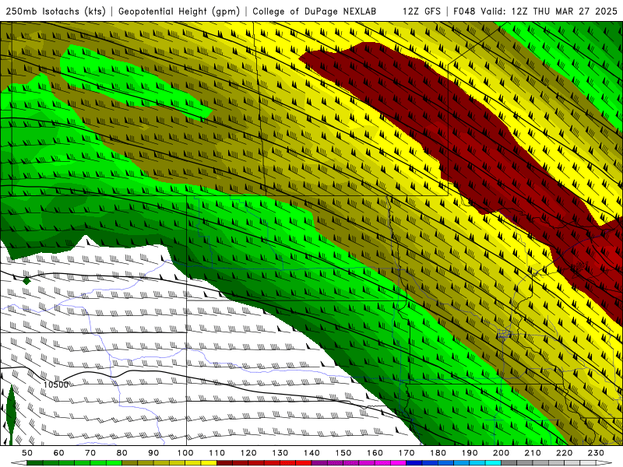Click the '120' value on the color scale
The image size is (623, 467).
coord(248,453)
